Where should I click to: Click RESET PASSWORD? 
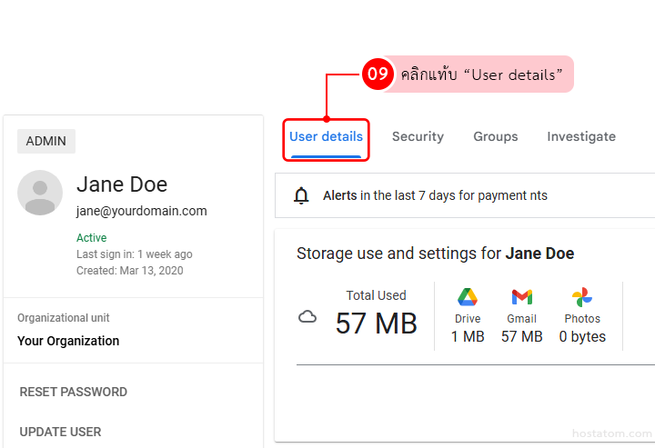74,393
